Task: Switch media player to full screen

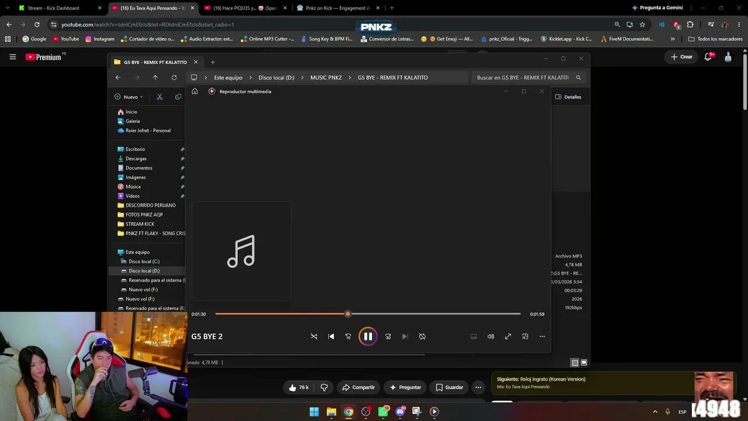Action: [x=508, y=336]
